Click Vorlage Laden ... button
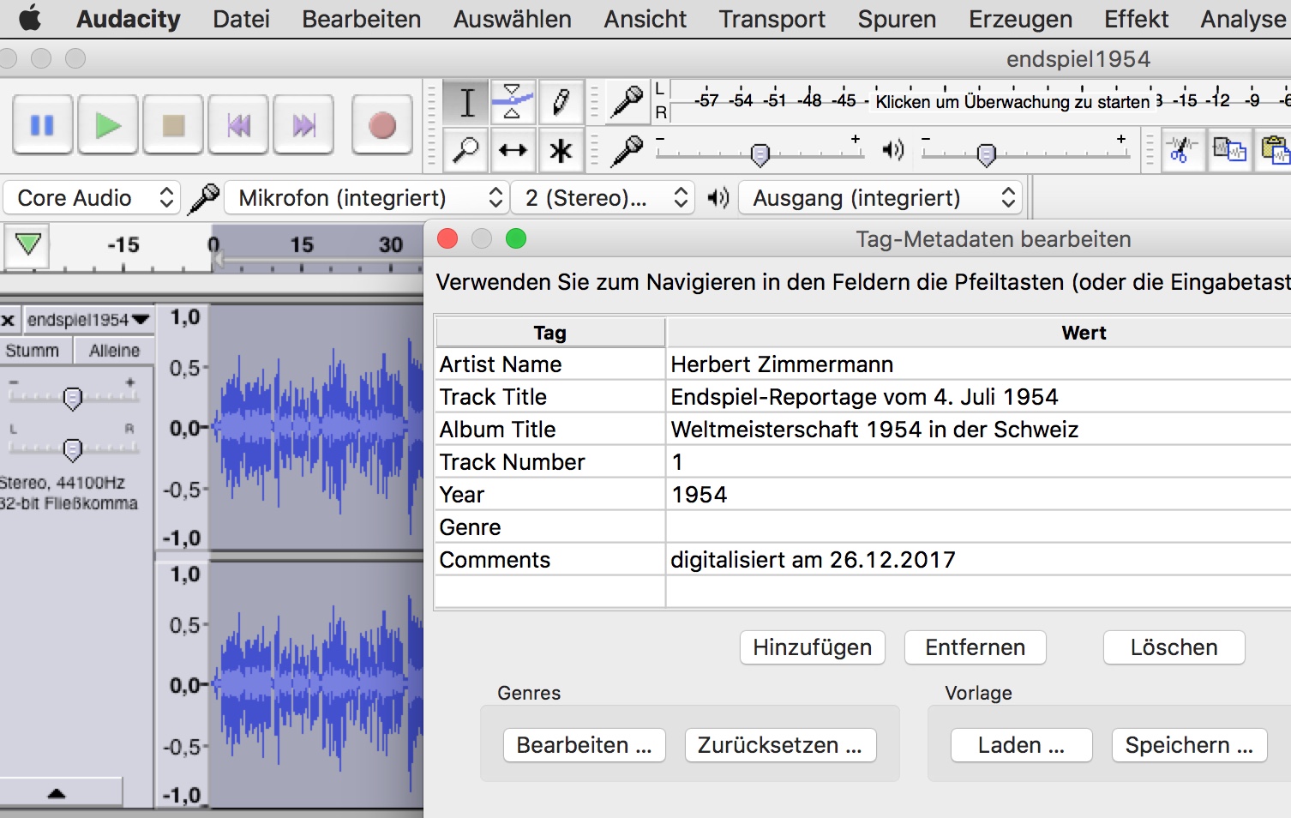This screenshot has width=1291, height=818. tap(1021, 745)
